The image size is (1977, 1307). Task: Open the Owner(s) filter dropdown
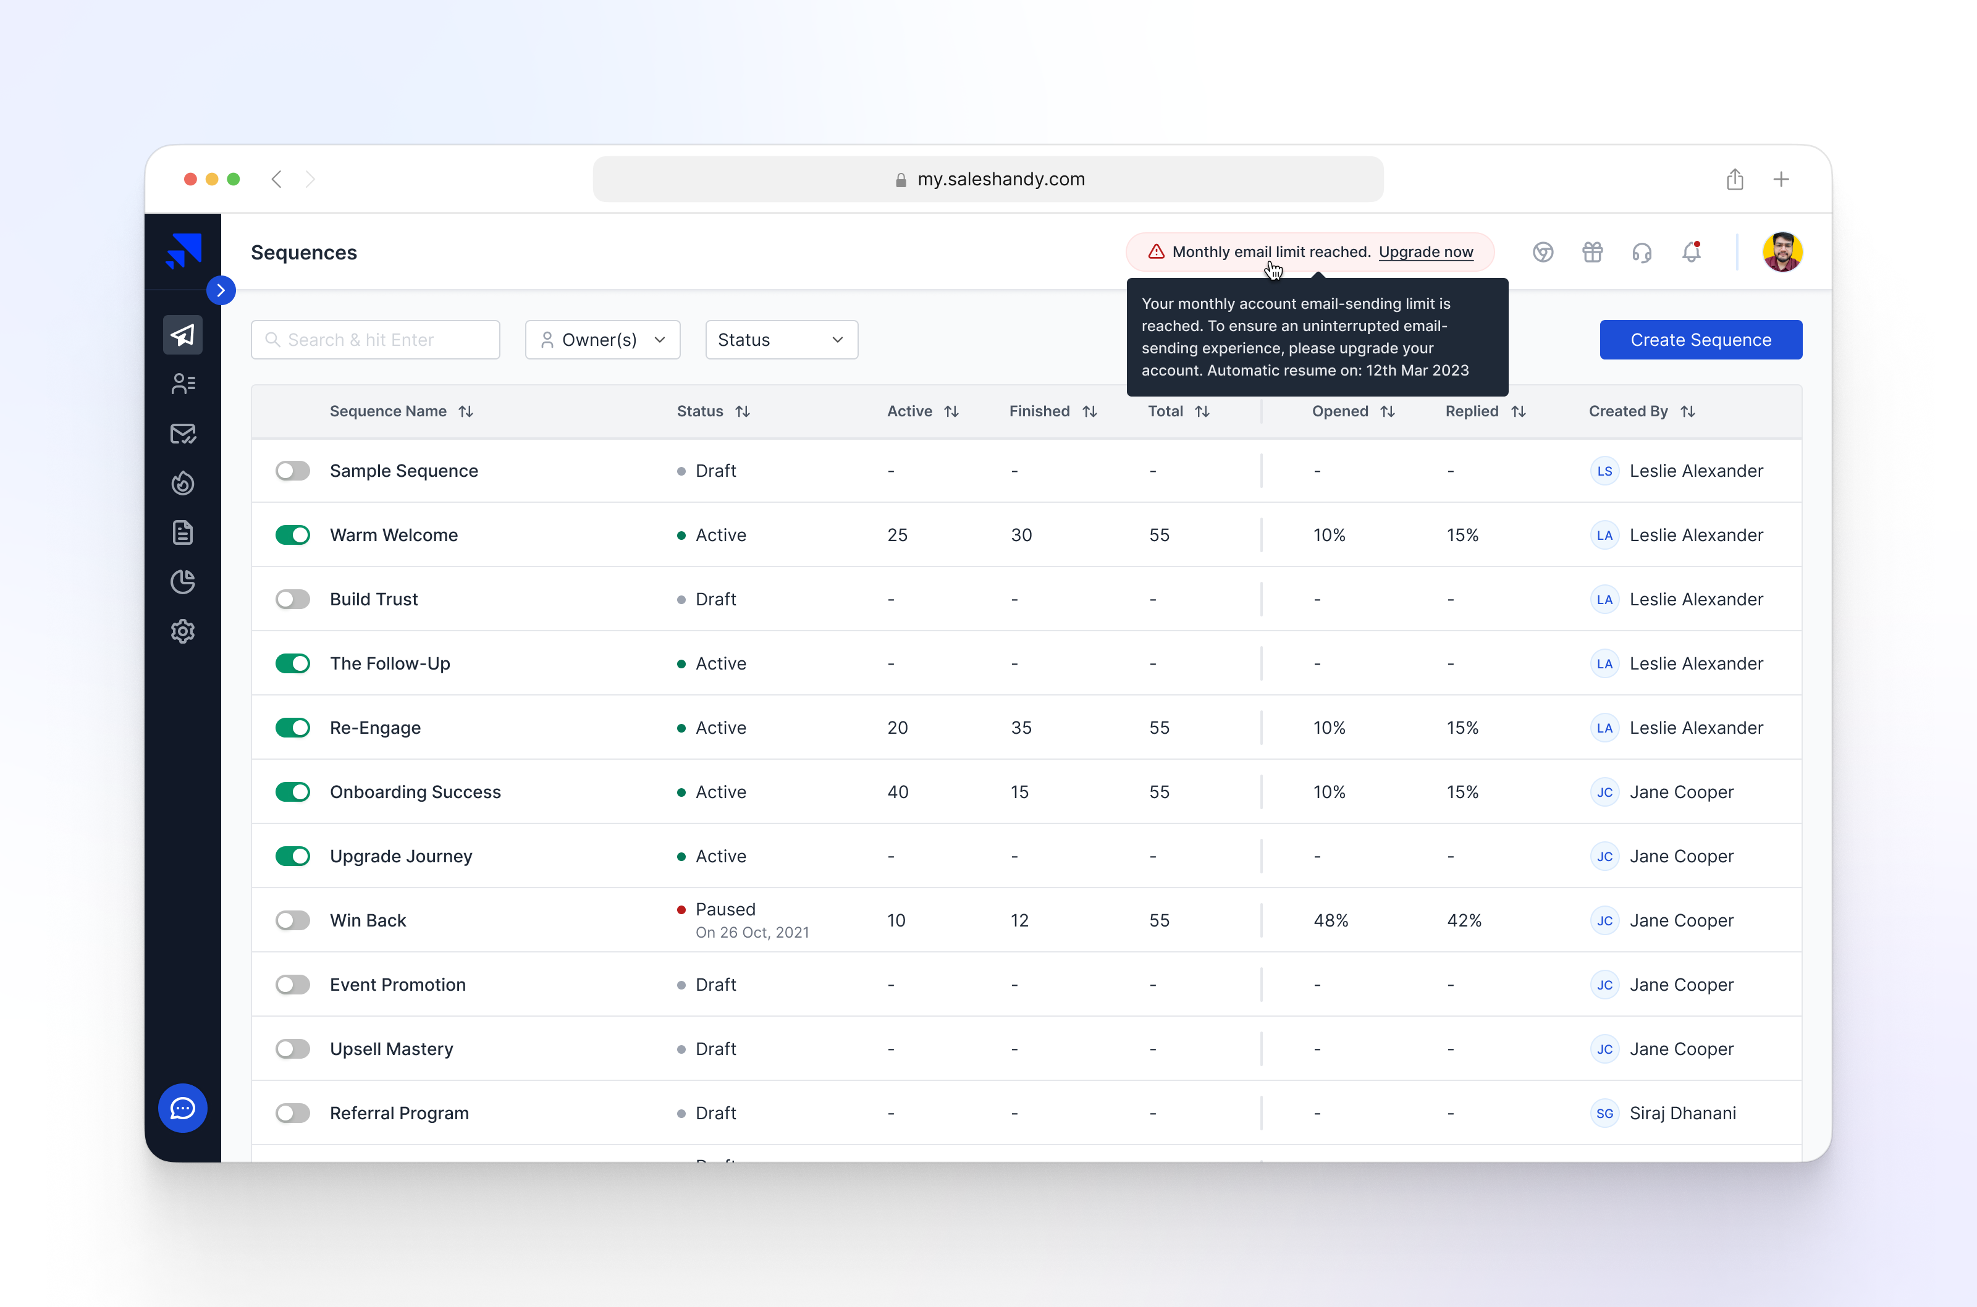(602, 340)
